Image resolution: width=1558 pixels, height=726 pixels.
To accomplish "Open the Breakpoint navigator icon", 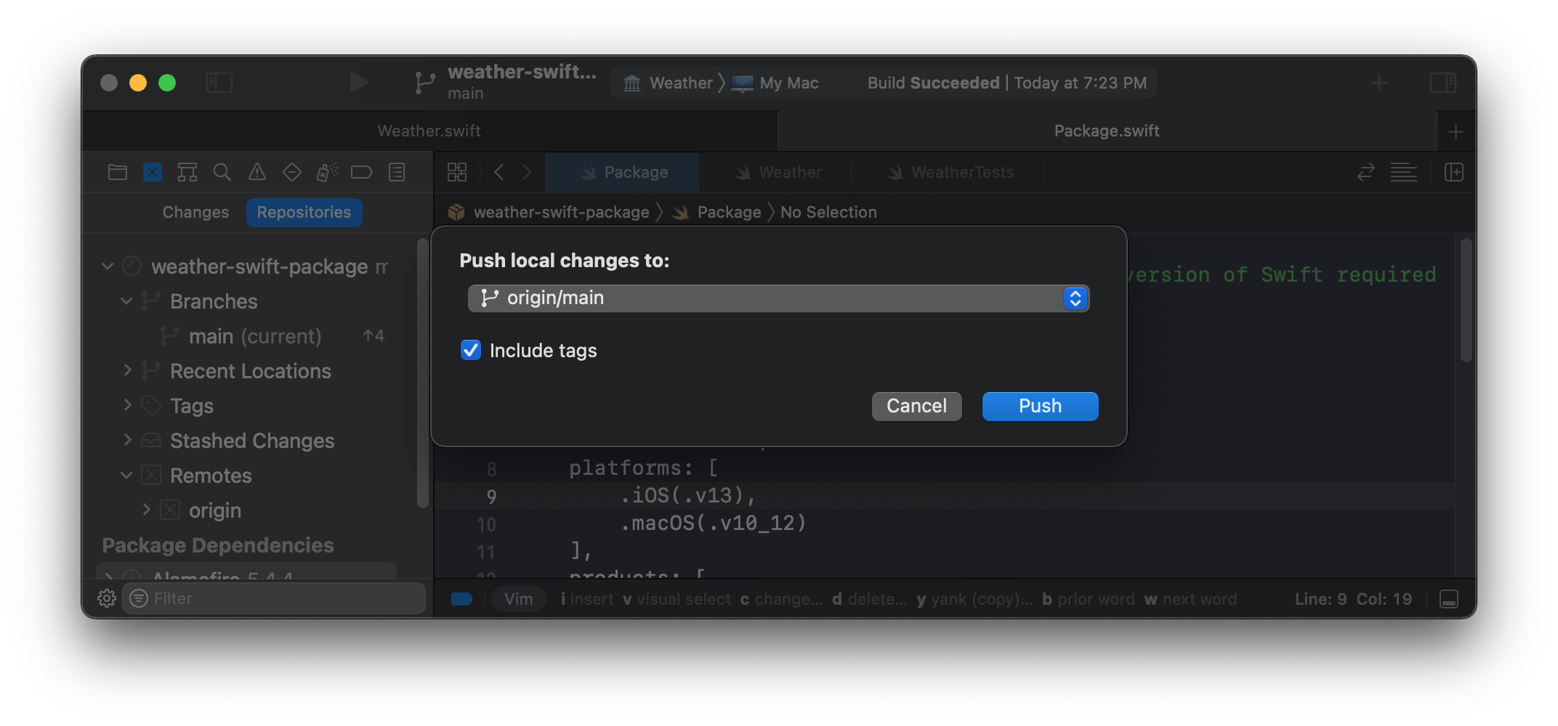I will click(x=361, y=172).
